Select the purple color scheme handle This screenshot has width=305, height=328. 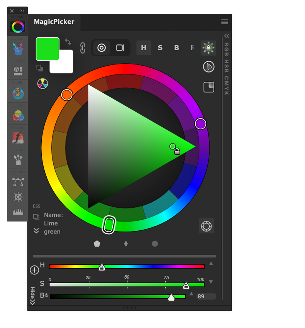200,123
